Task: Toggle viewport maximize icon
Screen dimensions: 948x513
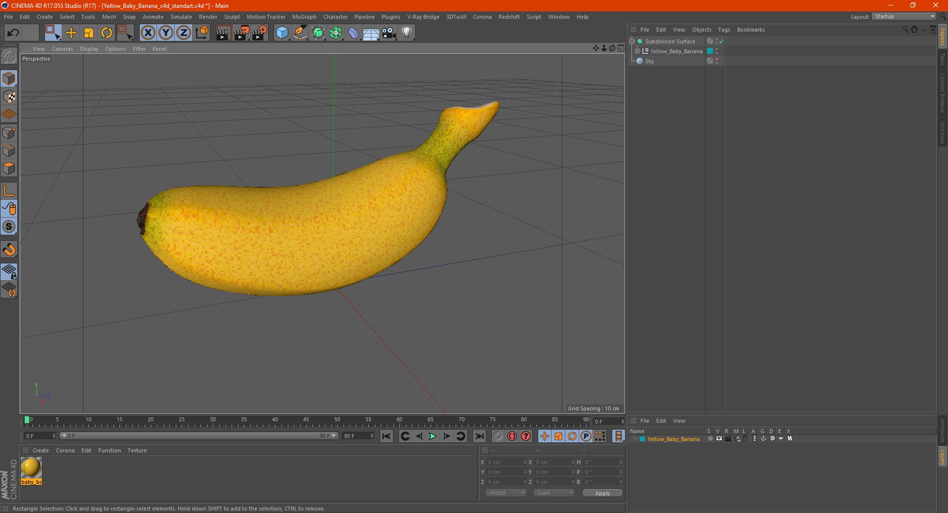Action: pyautogui.click(x=621, y=48)
